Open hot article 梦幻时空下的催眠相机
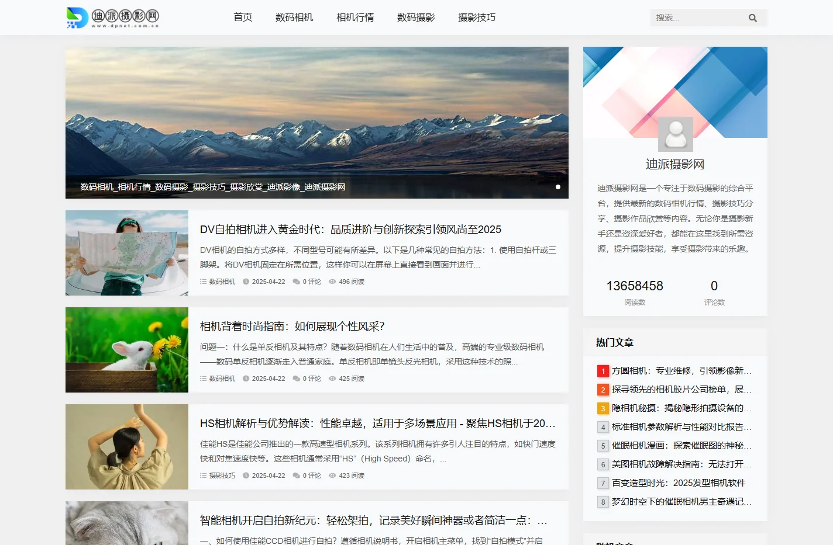833x545 pixels. [681, 502]
